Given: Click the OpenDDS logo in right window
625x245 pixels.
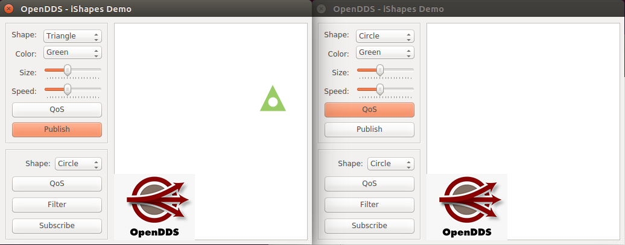Looking at the screenshot, I should pos(467,207).
